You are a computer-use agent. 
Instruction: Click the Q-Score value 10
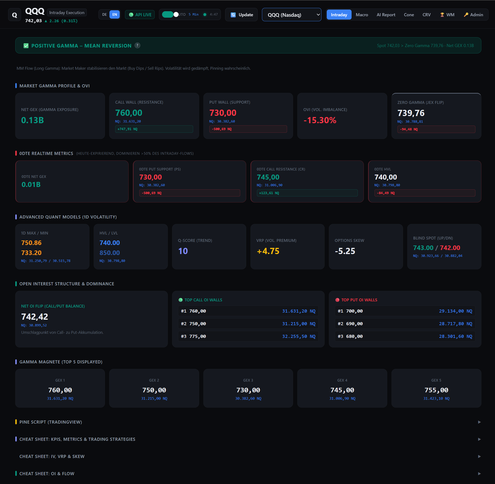tap(183, 251)
